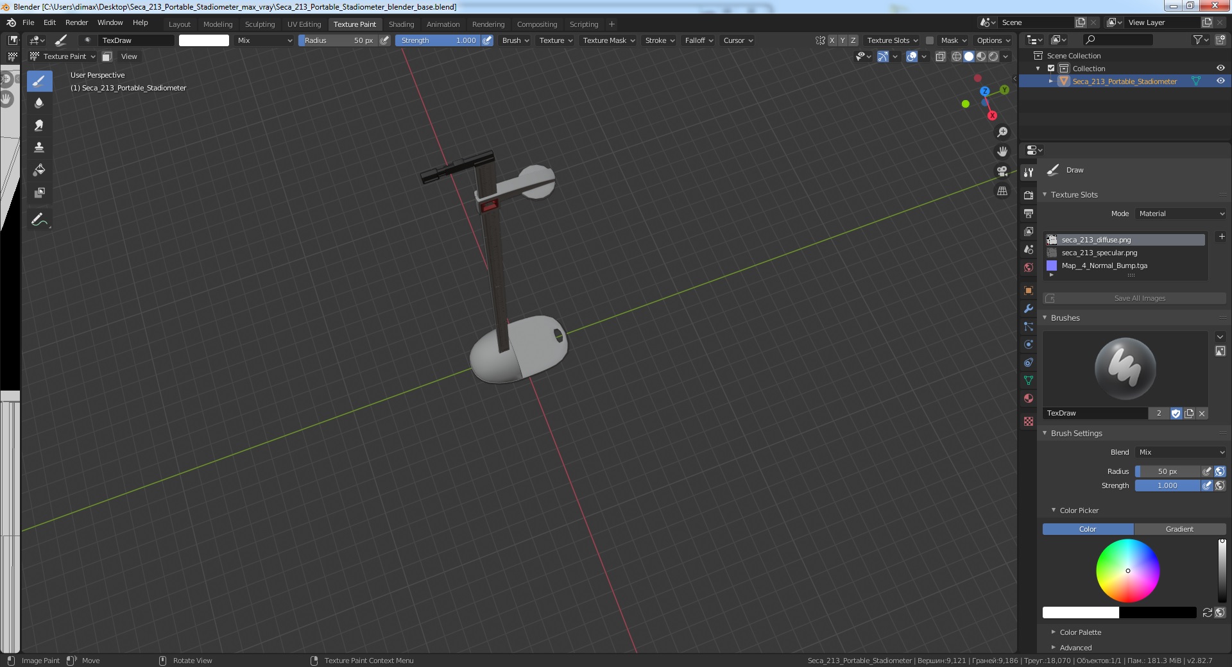Expand the Advanced section
The image size is (1232, 667).
click(x=1075, y=648)
